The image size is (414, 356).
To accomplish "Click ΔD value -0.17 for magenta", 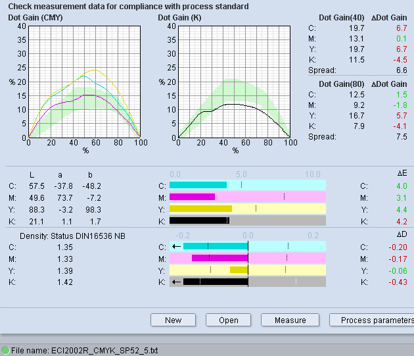I will [x=398, y=259].
